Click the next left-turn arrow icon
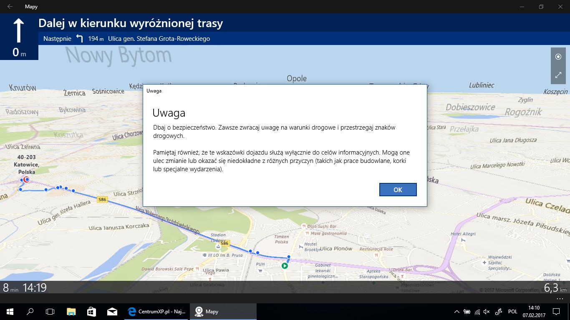This screenshot has height=320, width=570. (x=80, y=39)
